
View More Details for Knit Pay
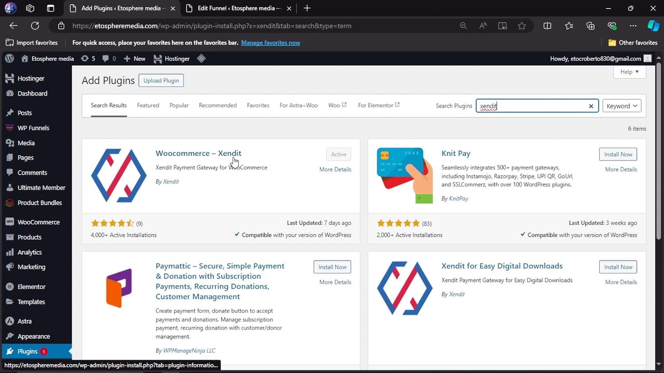tap(621, 169)
